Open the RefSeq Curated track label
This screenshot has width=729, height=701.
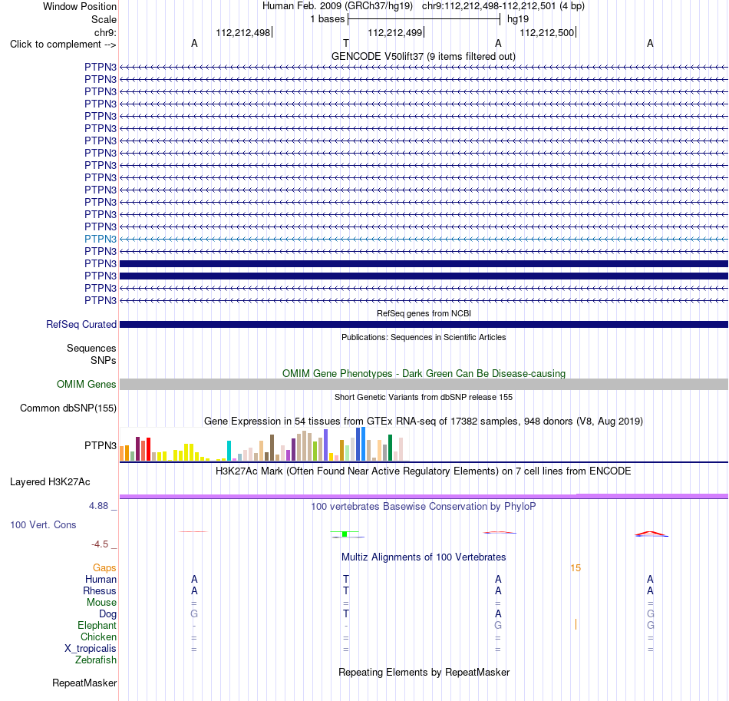81,324
